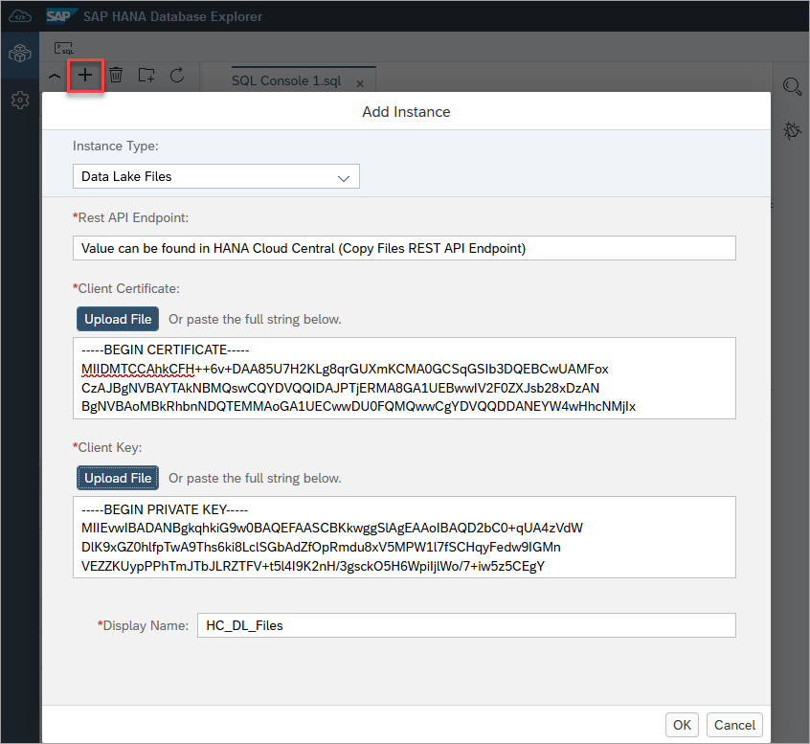Click the chevron arrow of the Instance Type combo box
Image resolution: width=810 pixels, height=744 pixels.
pos(344,178)
